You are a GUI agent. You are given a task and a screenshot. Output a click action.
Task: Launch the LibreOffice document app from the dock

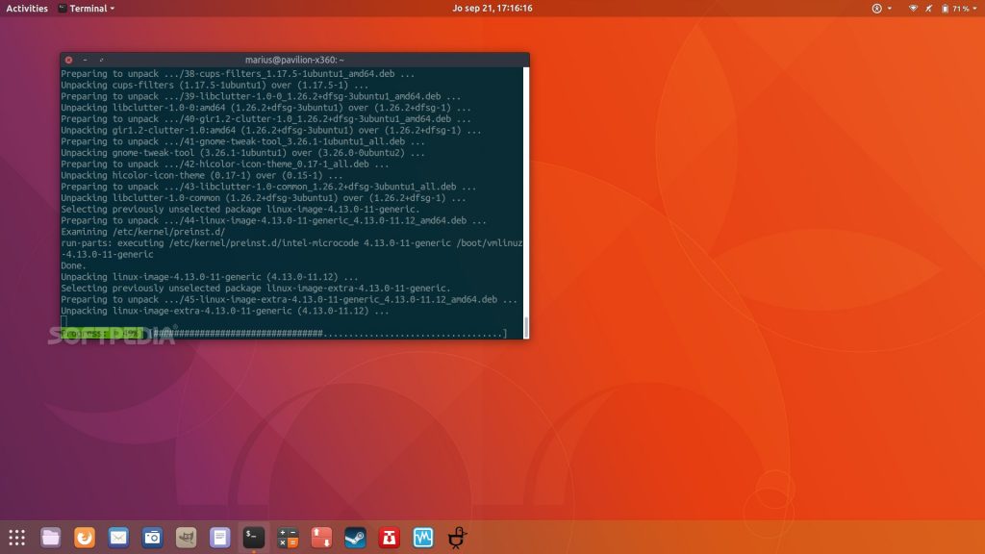(x=217, y=537)
